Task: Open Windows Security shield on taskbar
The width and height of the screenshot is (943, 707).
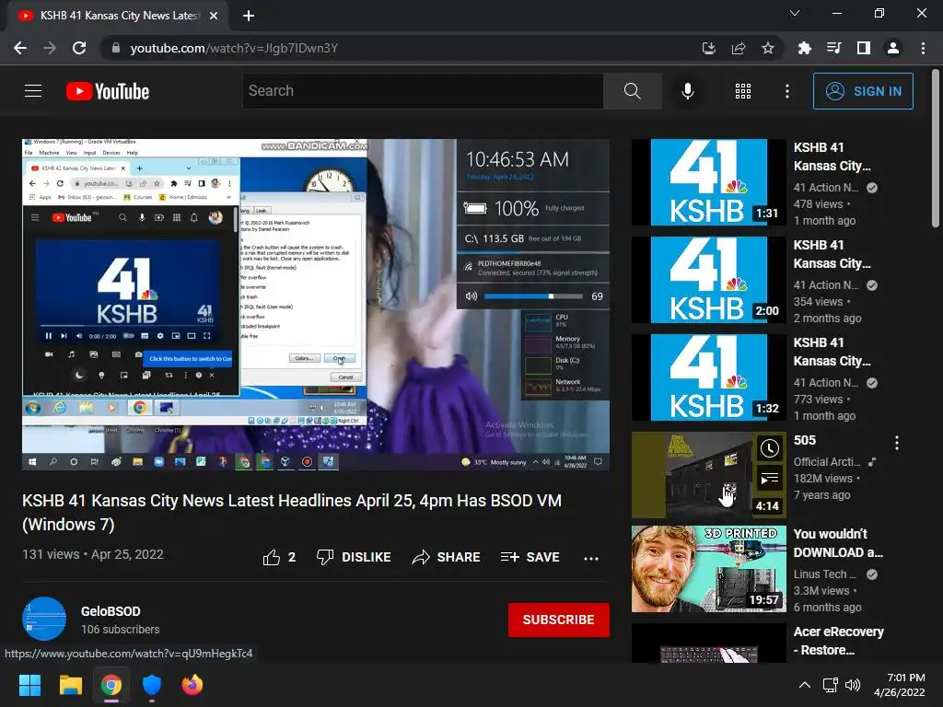Action: [152, 685]
